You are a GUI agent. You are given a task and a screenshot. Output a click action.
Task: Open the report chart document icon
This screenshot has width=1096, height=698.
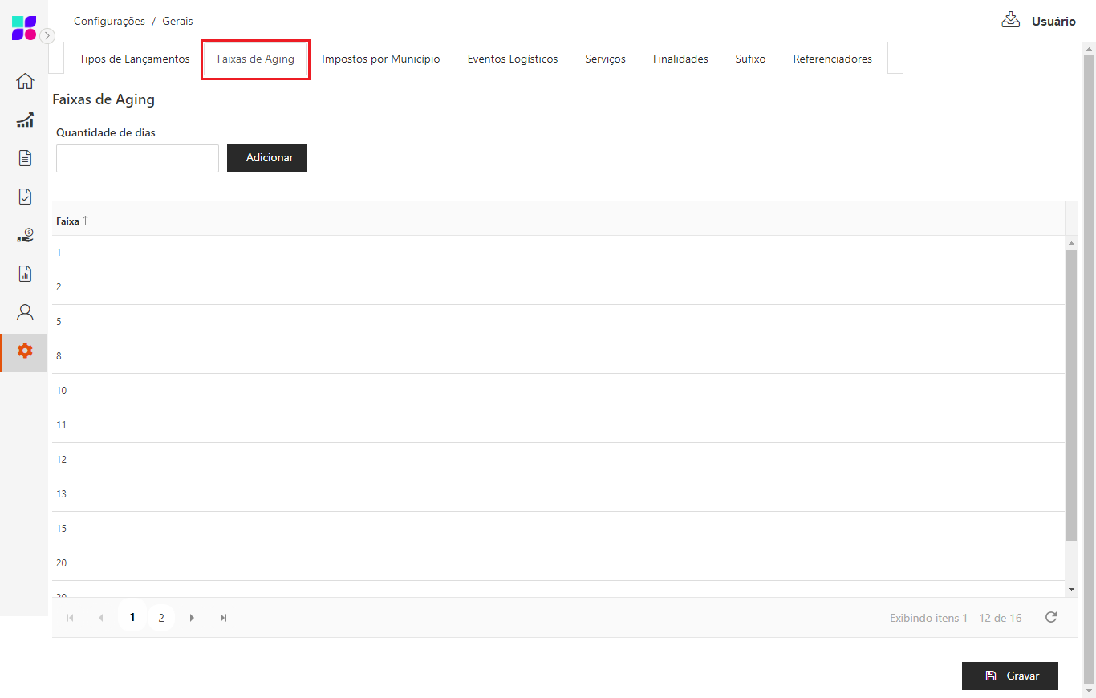25,274
